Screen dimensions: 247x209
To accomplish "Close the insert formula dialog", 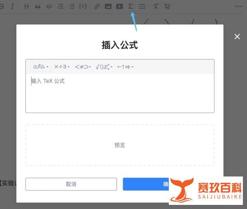I will [237, 37].
